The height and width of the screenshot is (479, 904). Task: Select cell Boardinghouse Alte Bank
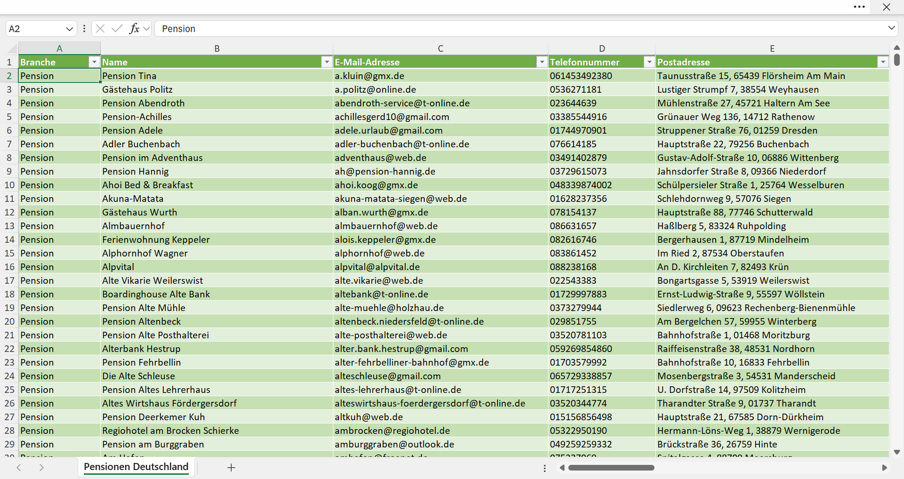pyautogui.click(x=216, y=294)
